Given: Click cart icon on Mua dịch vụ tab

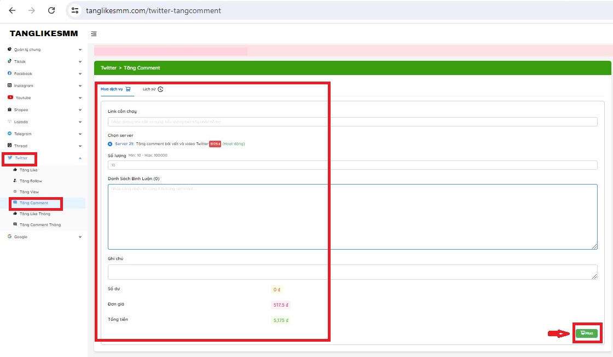Looking at the screenshot, I should 128,89.
